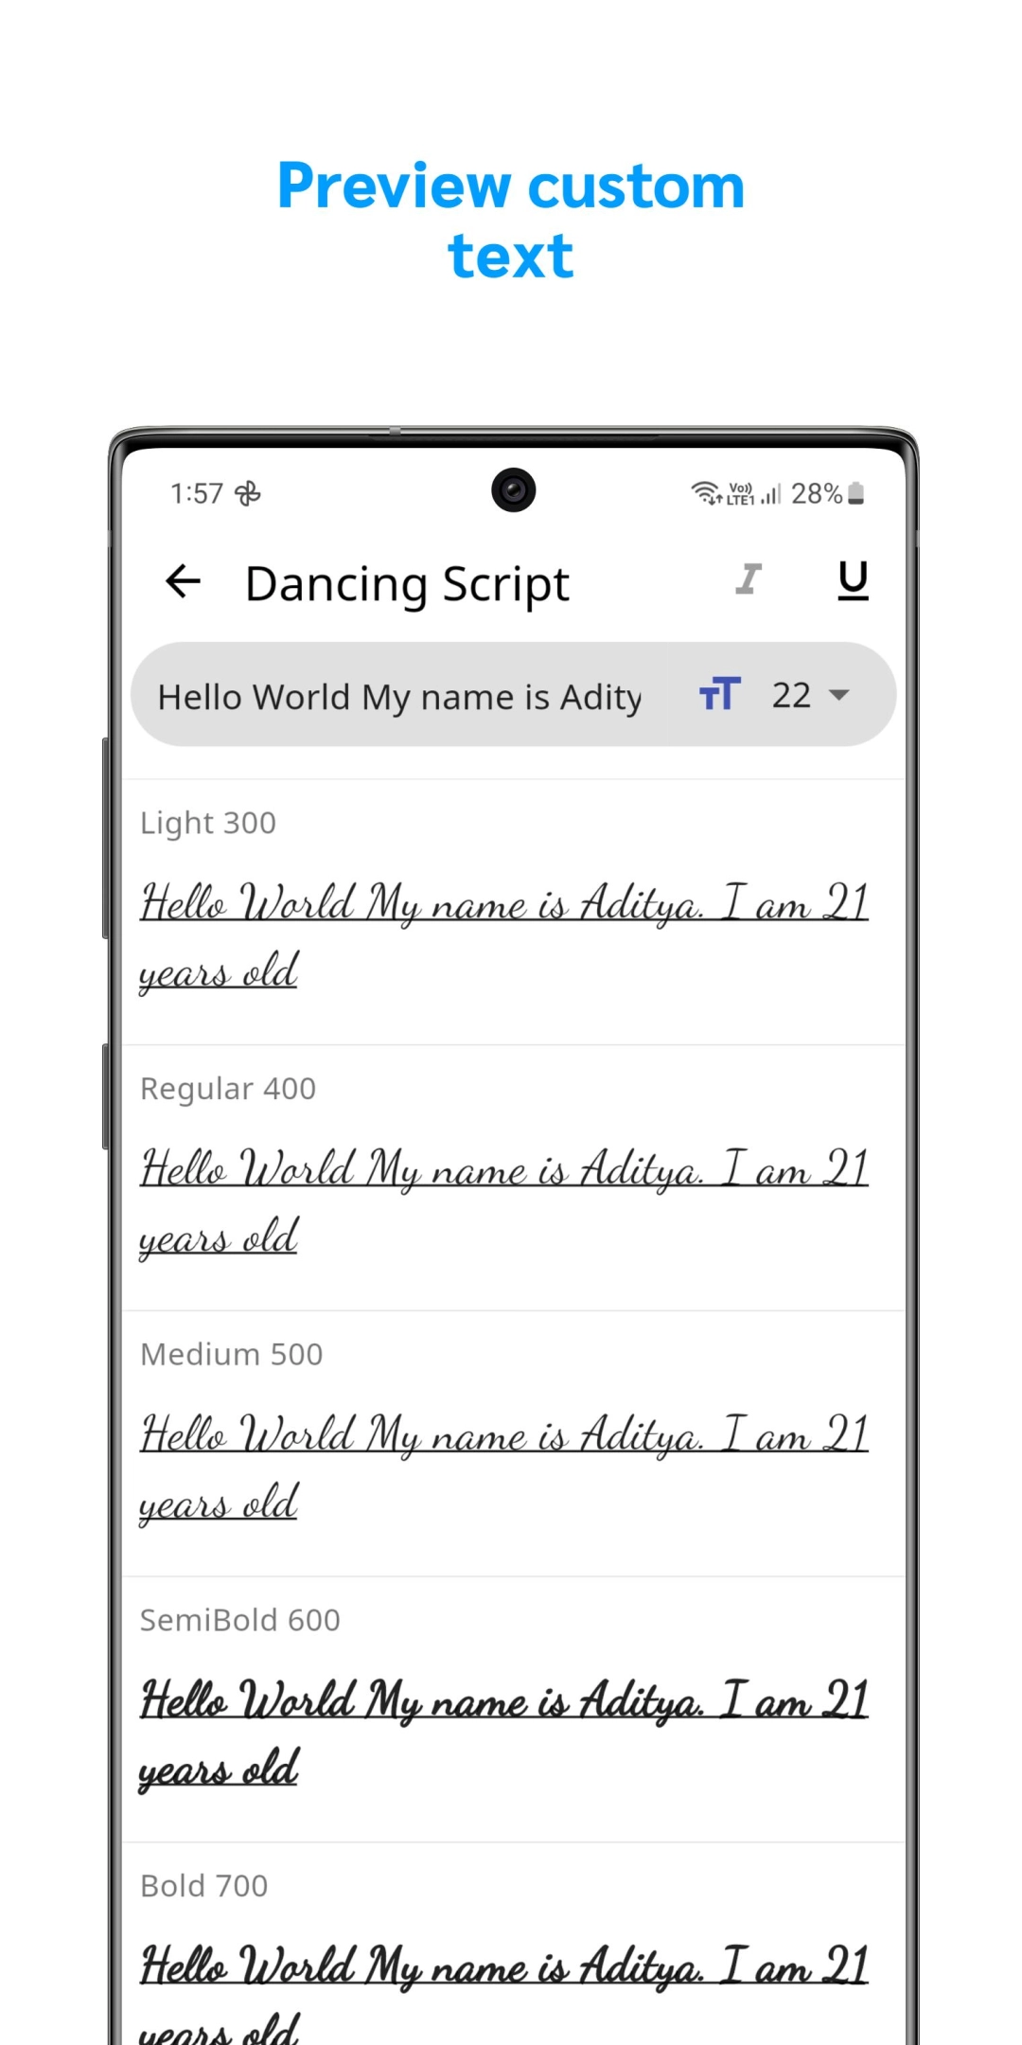Screen dimensions: 1022x2045
Task: Tap the Light 300 preview sentence
Action: click(x=503, y=935)
